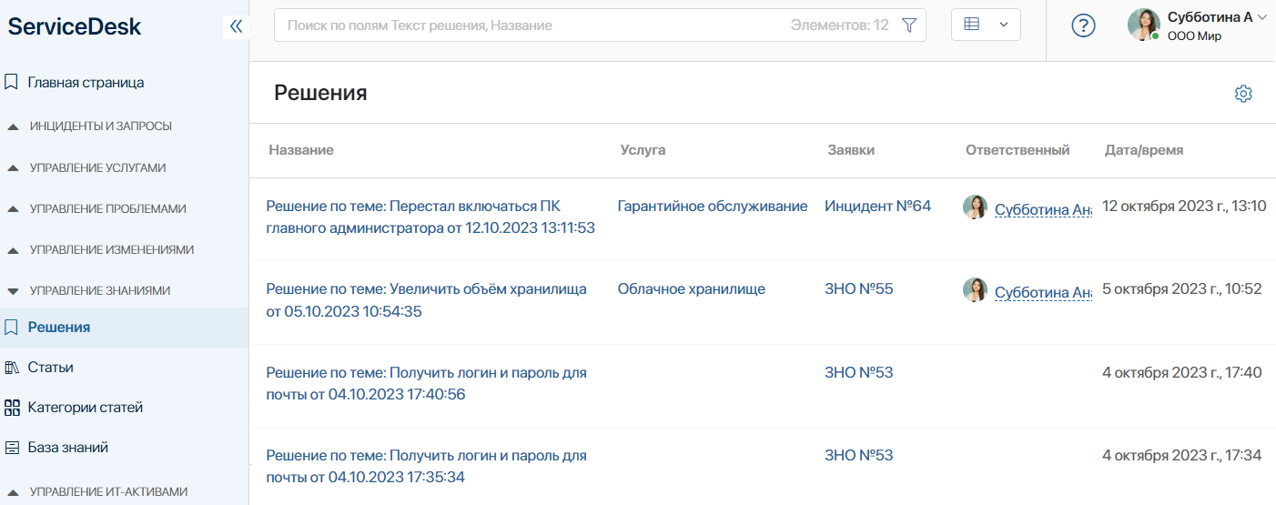The image size is (1276, 505).
Task: Open Категории статей in the sidebar
Action: click(x=86, y=408)
